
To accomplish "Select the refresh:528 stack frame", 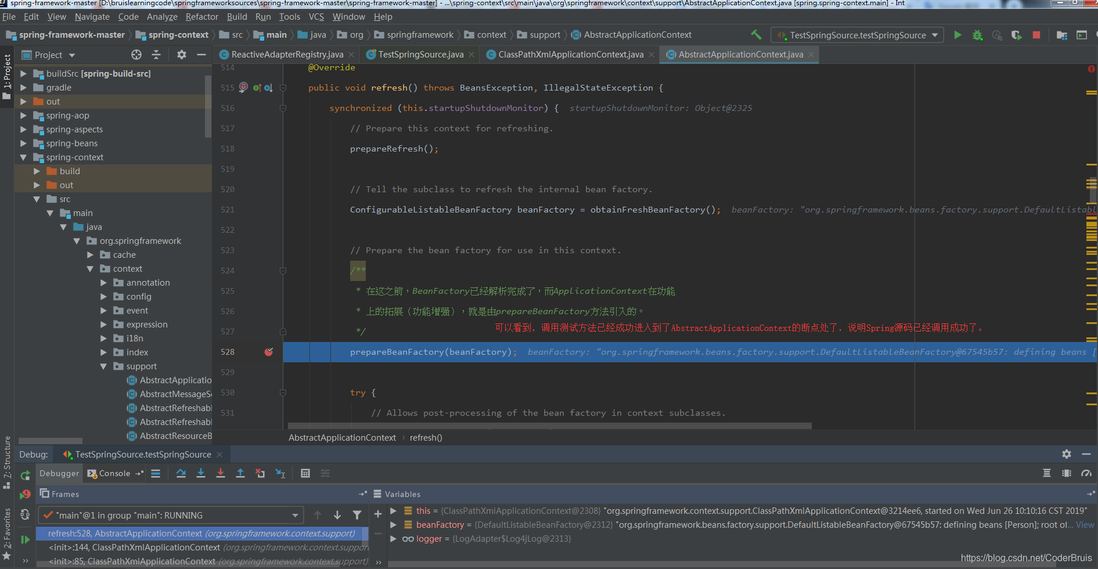I will (202, 534).
